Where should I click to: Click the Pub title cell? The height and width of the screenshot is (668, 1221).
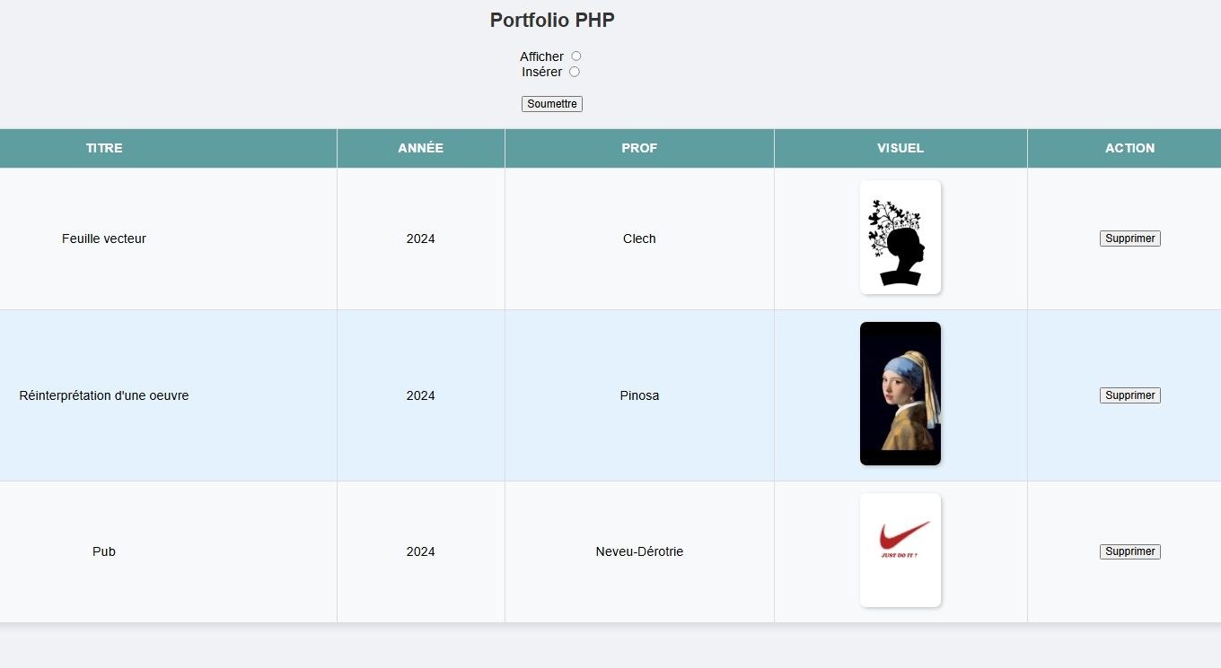tap(104, 551)
